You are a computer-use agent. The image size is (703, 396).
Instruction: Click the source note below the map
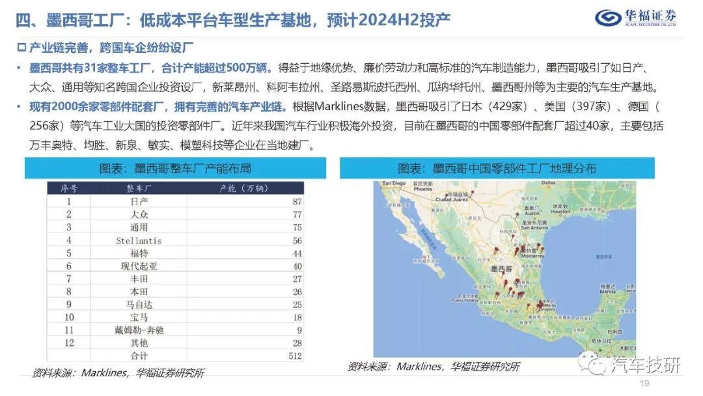[x=433, y=367]
